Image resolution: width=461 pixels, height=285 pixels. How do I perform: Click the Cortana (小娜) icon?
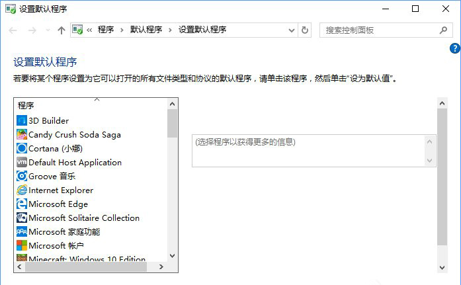(x=22, y=148)
